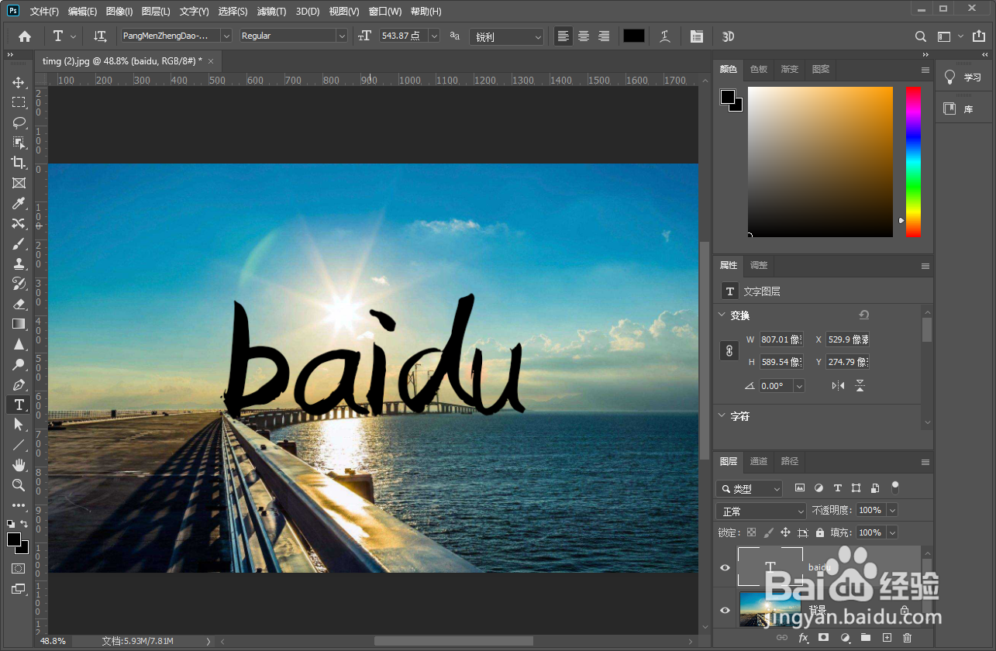Toggle layer filtering switch on
996x651 pixels.
[895, 487]
